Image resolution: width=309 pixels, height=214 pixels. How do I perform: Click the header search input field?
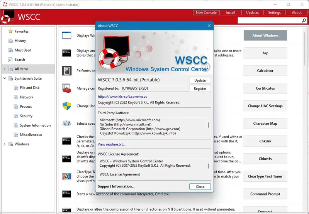click(x=269, y=20)
